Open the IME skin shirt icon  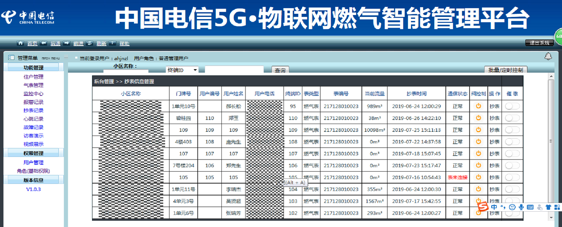point(549,207)
